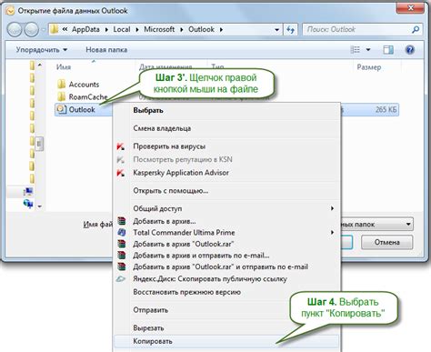Select Kaspersky Application Advisor menu entry
The height and width of the screenshot is (352, 431).
pos(226,173)
